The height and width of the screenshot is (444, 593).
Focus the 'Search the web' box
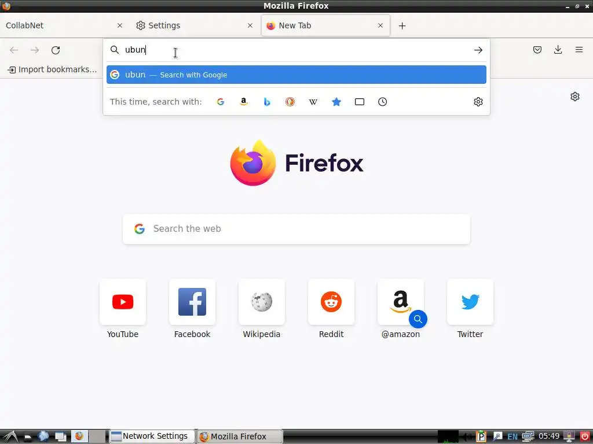coord(296,229)
